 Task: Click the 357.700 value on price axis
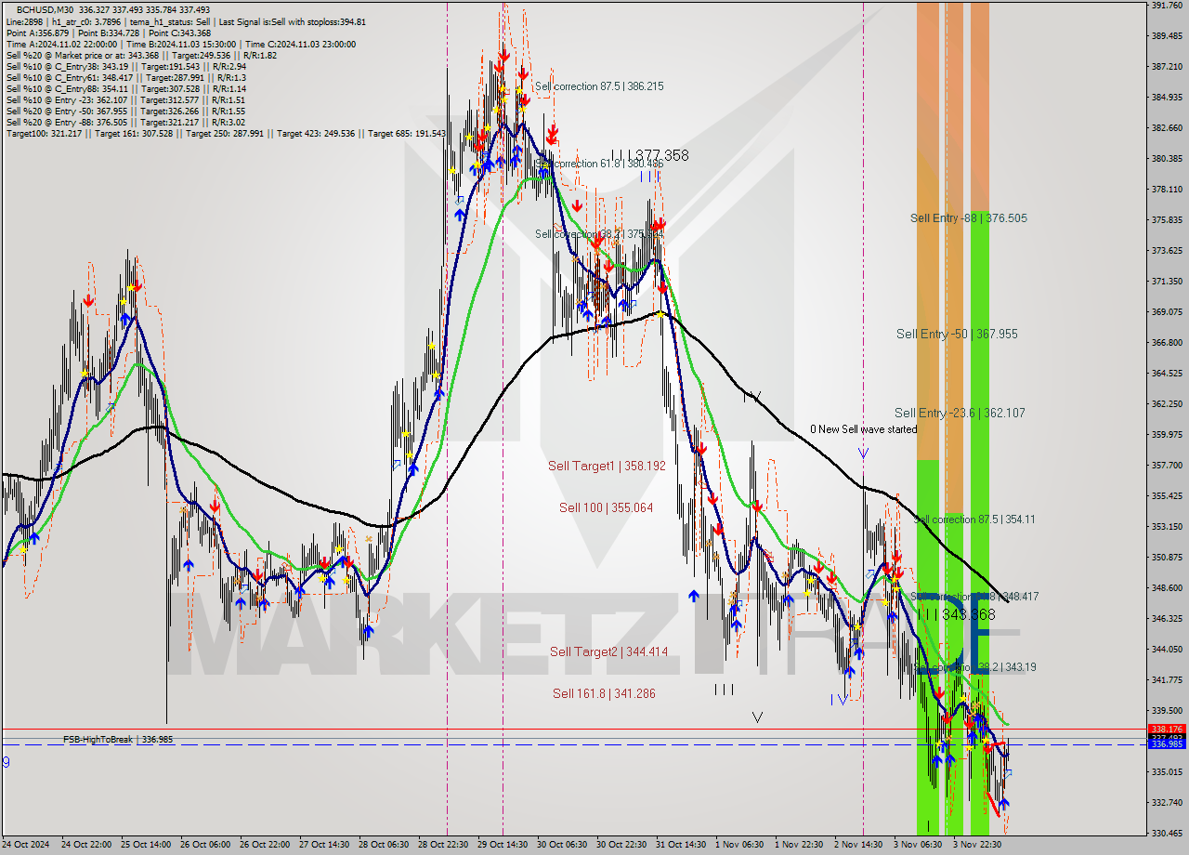(x=1167, y=465)
